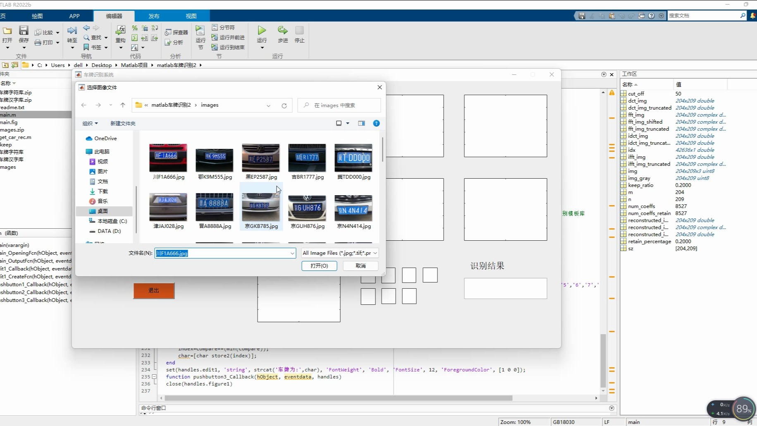
Task: Select the 黑EP2587.jpg image file
Action: click(261, 162)
